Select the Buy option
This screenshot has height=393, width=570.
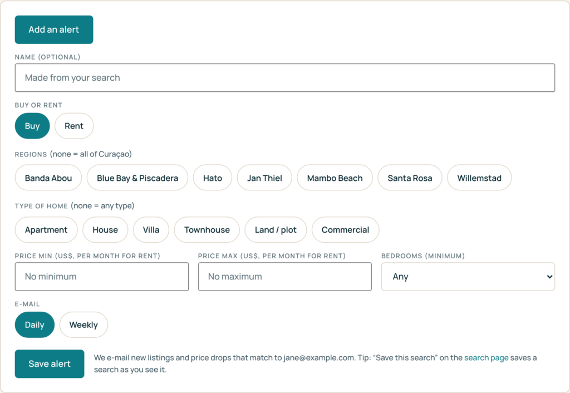click(x=32, y=126)
